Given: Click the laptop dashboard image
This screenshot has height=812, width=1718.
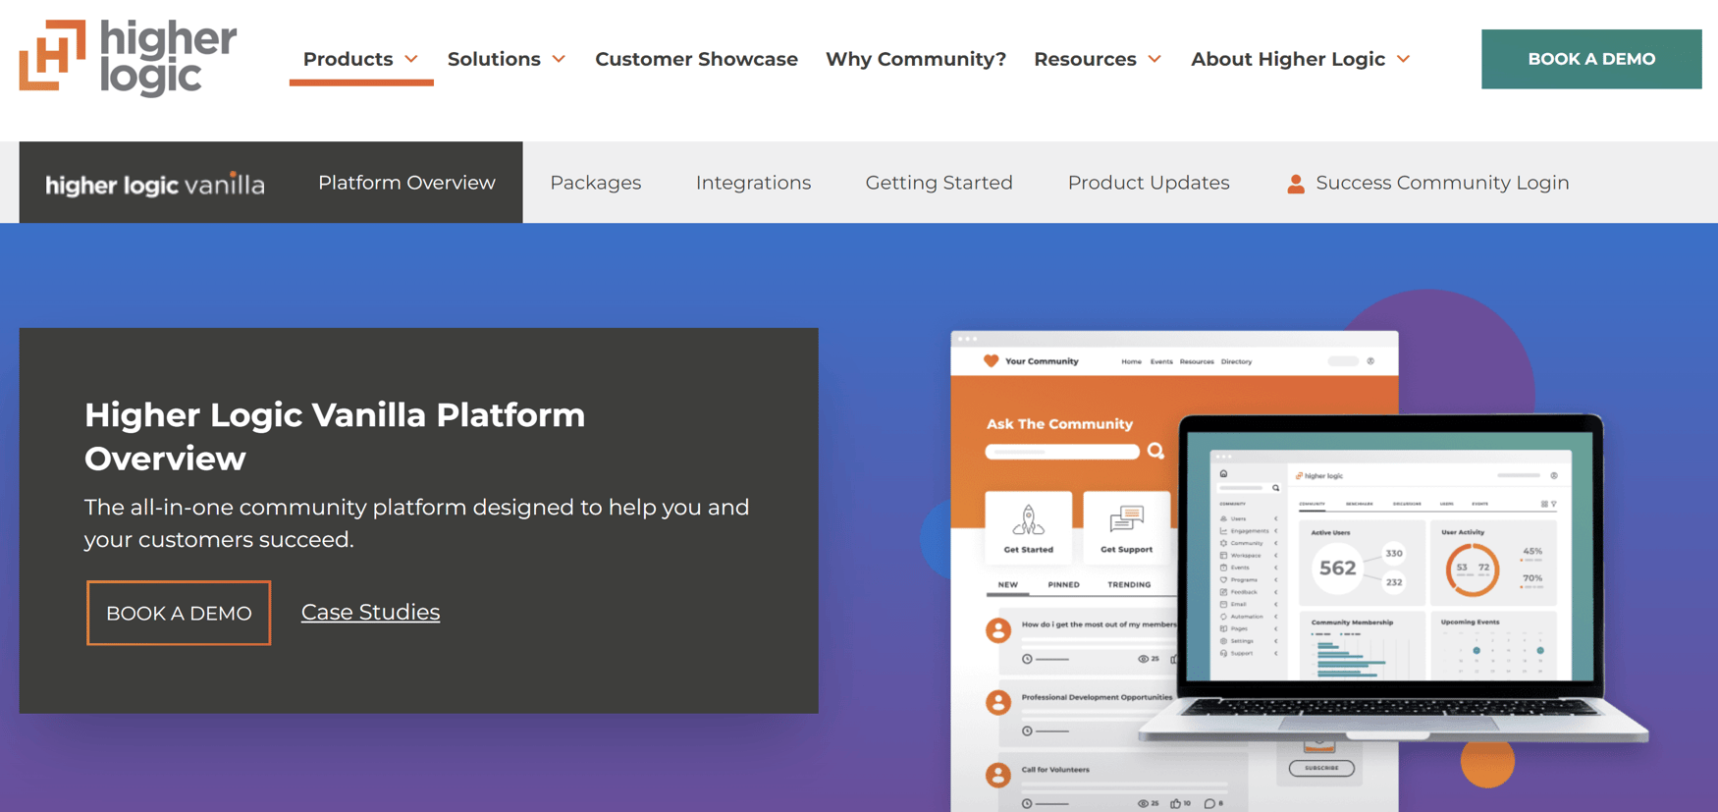Looking at the screenshot, I should (1392, 579).
